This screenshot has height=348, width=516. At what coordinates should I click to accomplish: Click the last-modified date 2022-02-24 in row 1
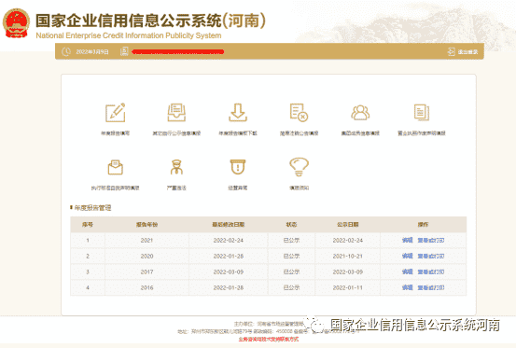point(229,240)
